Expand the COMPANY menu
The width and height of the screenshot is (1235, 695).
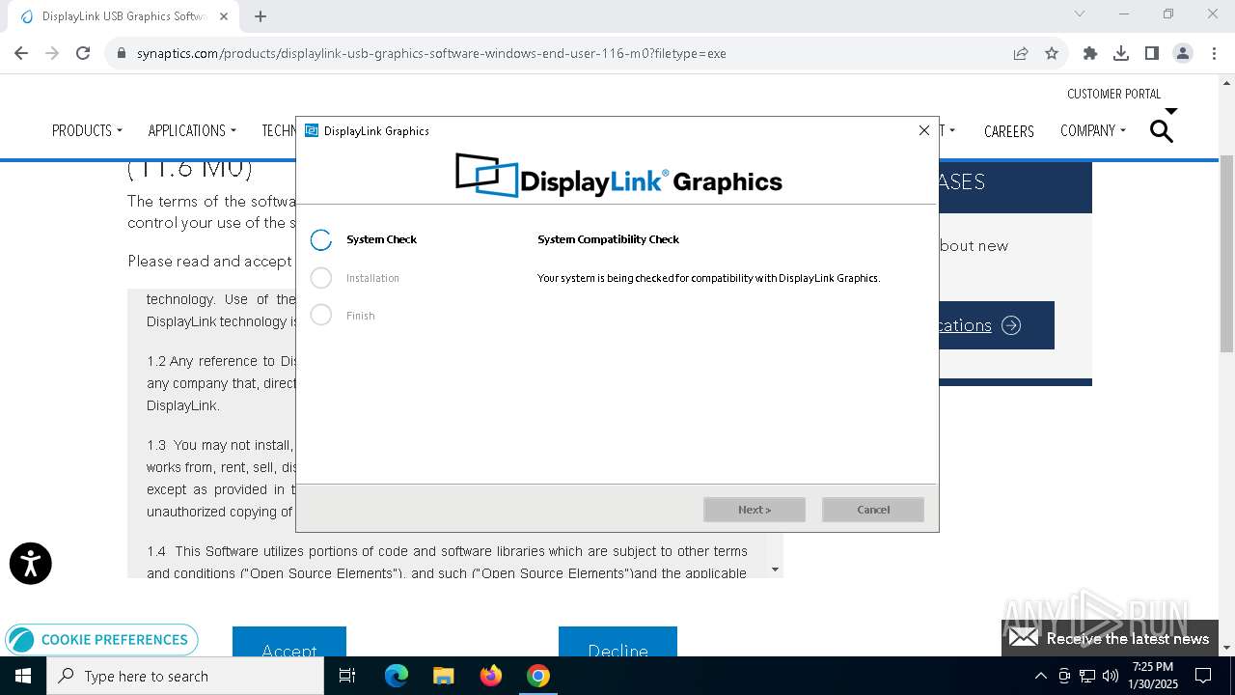click(x=1093, y=130)
